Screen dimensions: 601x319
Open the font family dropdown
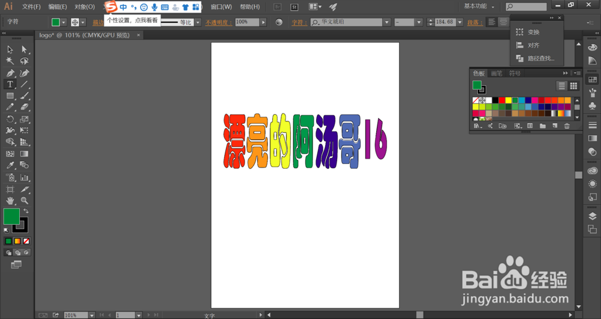pos(386,22)
